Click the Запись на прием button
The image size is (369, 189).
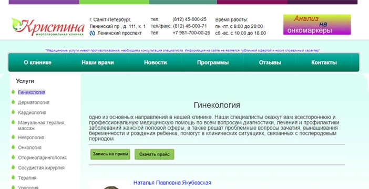coord(110,154)
